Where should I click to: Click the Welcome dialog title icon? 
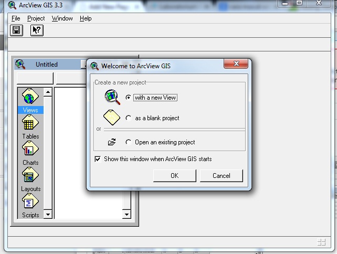(x=94, y=66)
